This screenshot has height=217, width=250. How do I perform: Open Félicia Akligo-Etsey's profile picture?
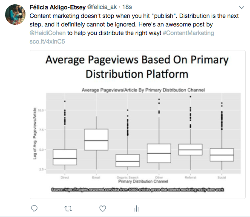pos(15,15)
